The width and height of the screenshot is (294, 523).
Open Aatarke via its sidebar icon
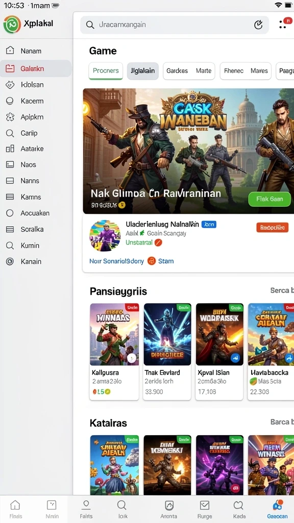click(x=10, y=149)
